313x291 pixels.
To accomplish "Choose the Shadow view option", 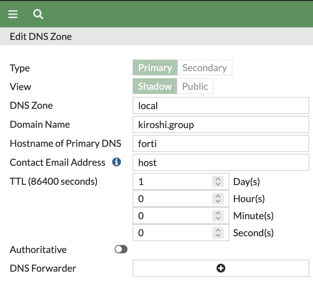I will (x=155, y=86).
